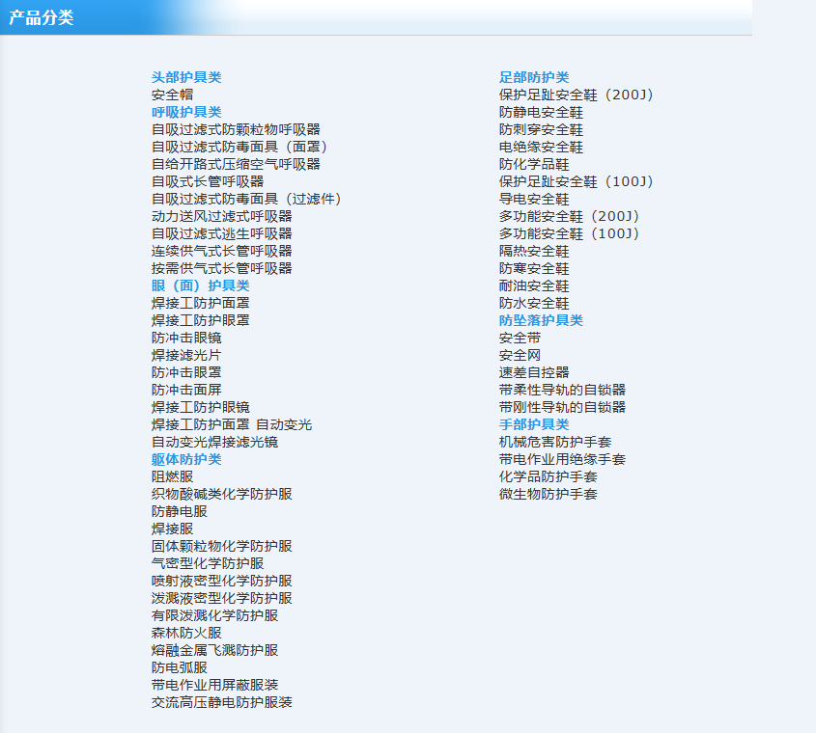Select 自吸过滤式防颗粒物呼吸器 link
816x733 pixels.
pyautogui.click(x=236, y=129)
